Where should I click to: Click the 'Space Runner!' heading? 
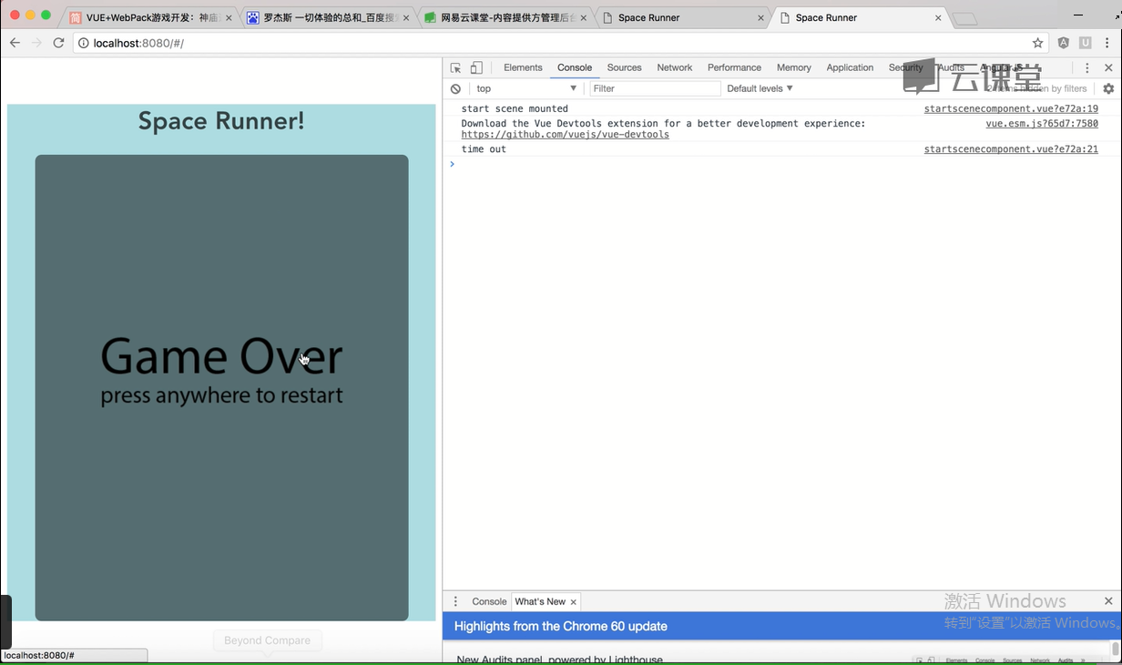click(221, 121)
